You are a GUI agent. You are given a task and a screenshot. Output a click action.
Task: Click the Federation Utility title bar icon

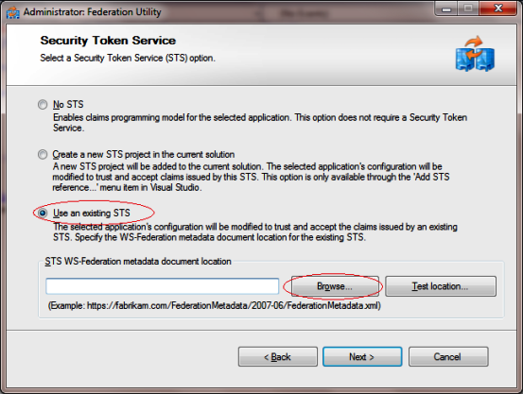(13, 12)
